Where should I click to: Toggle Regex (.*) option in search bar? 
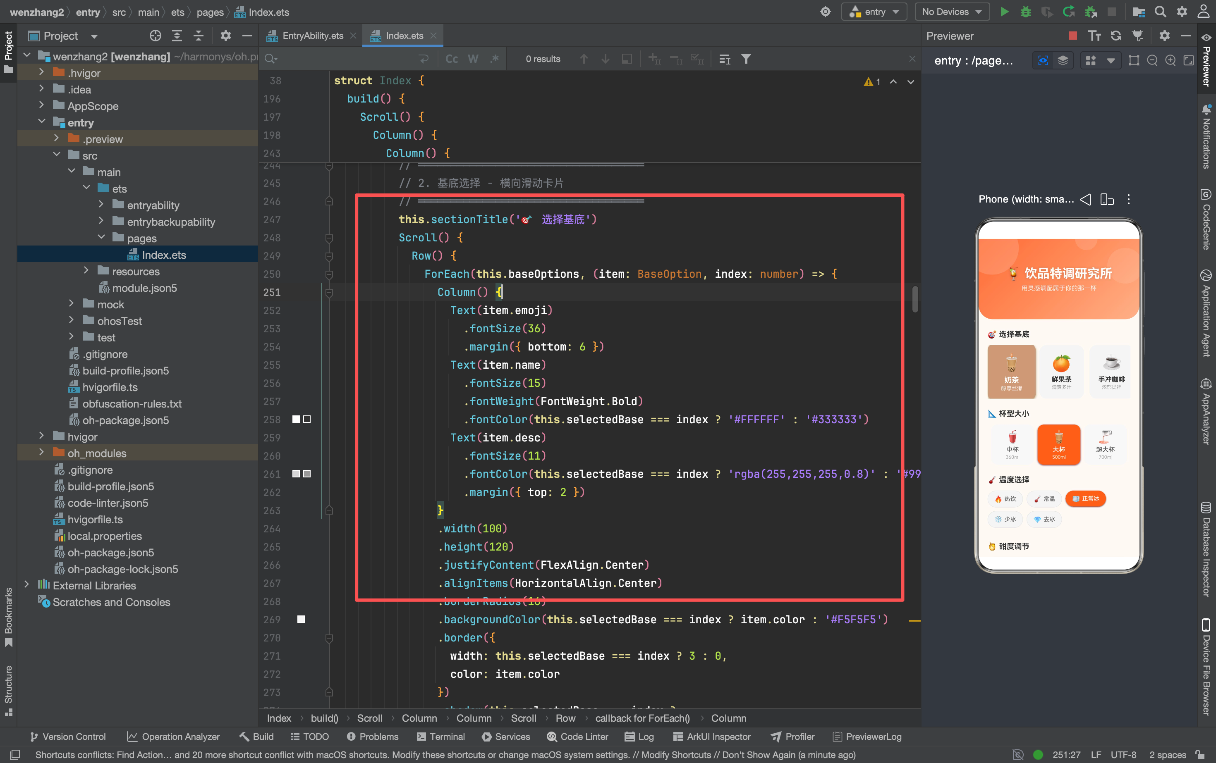click(494, 59)
